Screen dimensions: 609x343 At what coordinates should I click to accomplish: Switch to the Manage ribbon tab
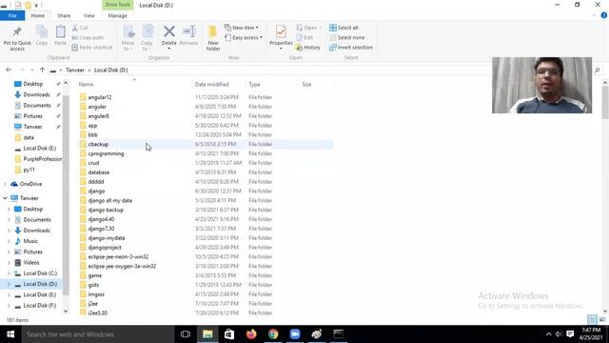tap(118, 15)
